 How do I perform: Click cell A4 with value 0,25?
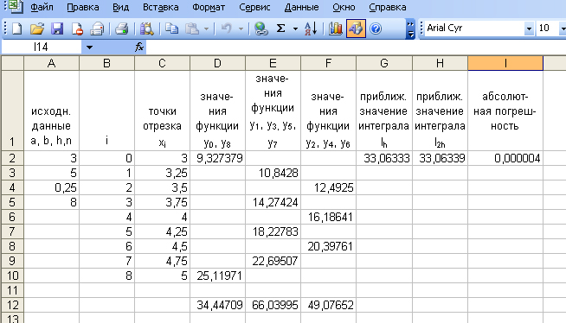(52, 187)
